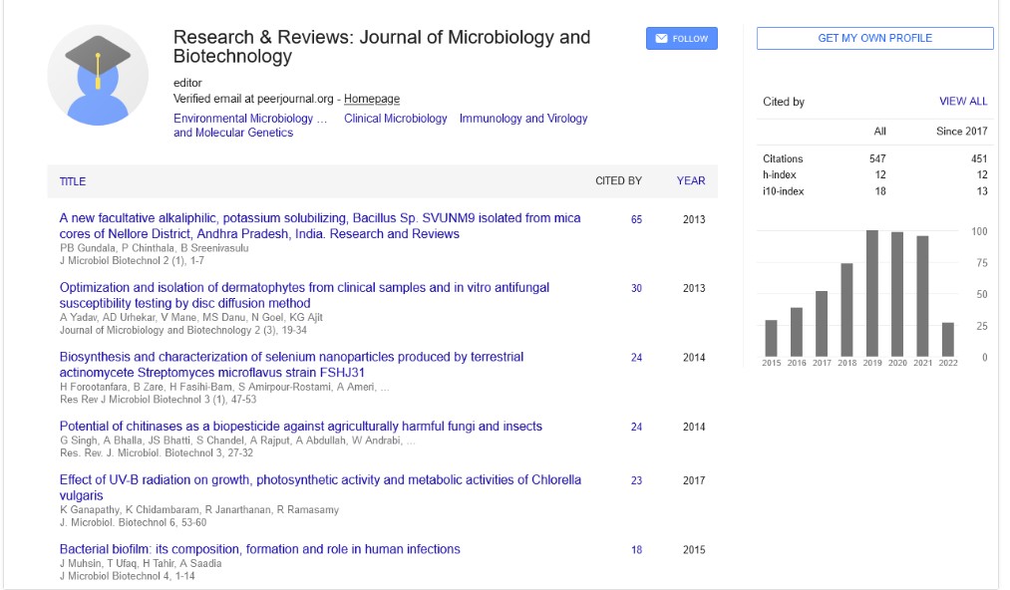Click the 2019 bar in citations chart
1010x590 pixels.
click(x=871, y=293)
